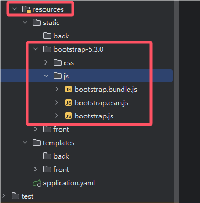The width and height of the screenshot is (200, 203).
Task: Select the front folder label under static
Action: point(61,130)
